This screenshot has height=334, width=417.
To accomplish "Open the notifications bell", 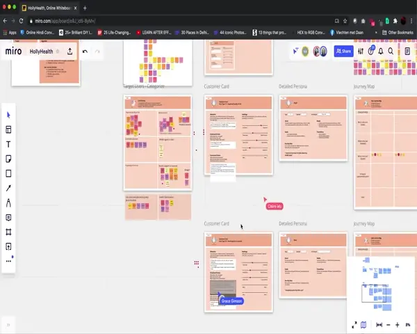I will click(381, 51).
